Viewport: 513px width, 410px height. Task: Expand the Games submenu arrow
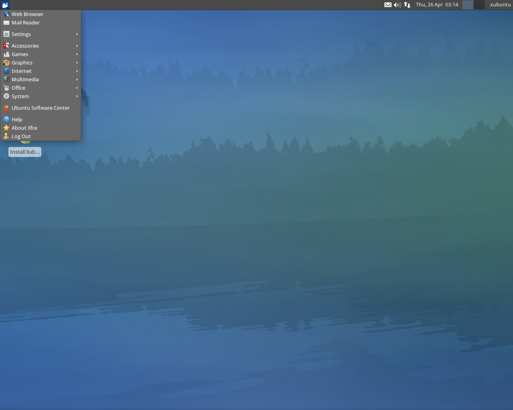[77, 54]
